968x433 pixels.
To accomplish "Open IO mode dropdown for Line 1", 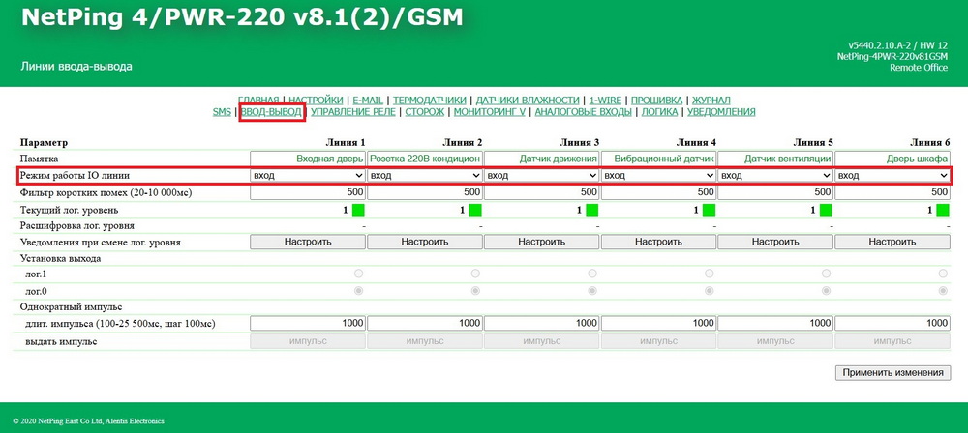I will point(307,175).
